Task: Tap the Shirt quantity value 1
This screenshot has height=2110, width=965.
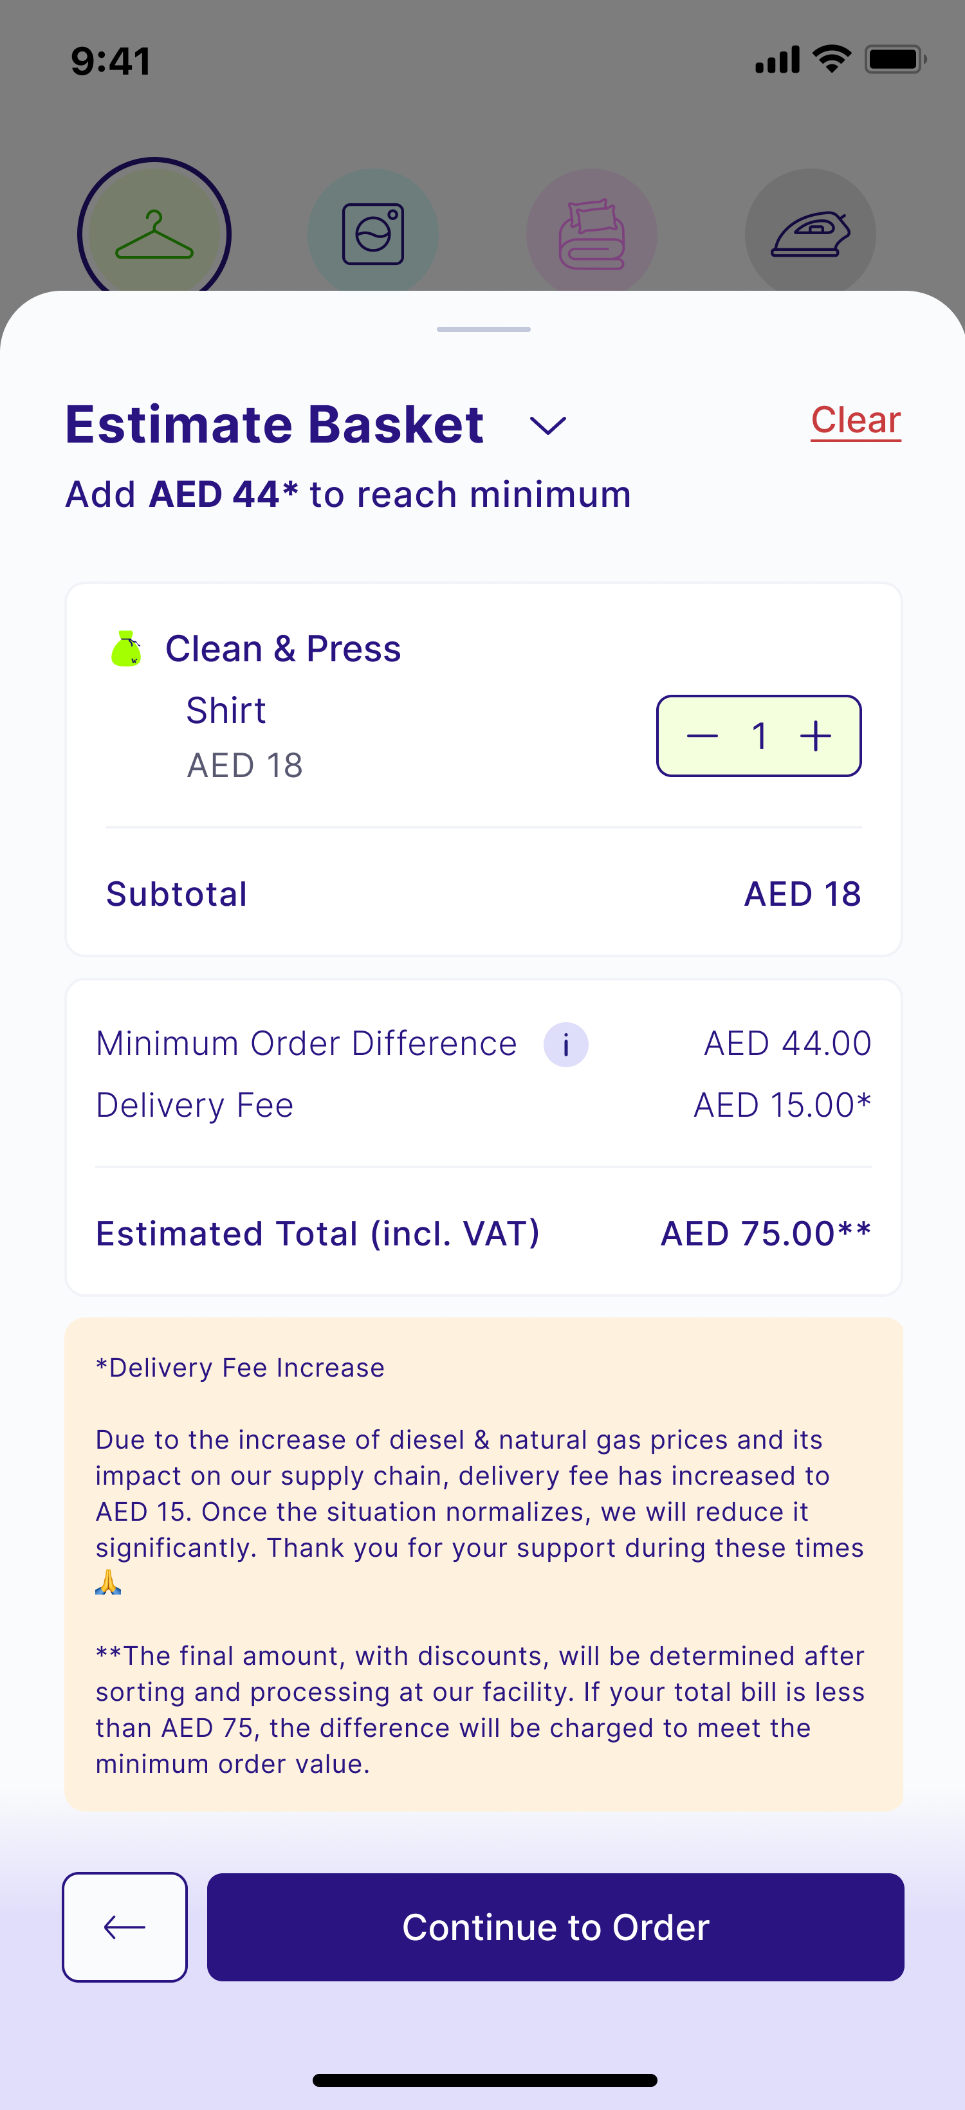Action: 759,735
